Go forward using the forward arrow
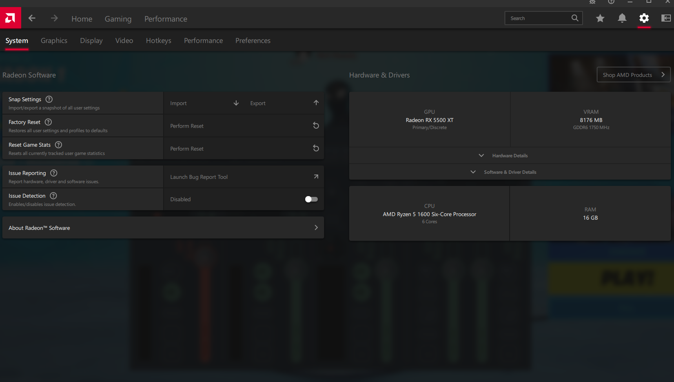This screenshot has height=382, width=674. [54, 18]
